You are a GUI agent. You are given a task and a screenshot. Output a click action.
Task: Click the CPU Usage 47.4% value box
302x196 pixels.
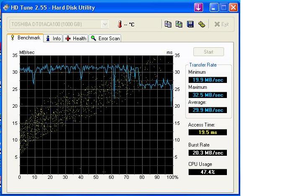[207, 172]
